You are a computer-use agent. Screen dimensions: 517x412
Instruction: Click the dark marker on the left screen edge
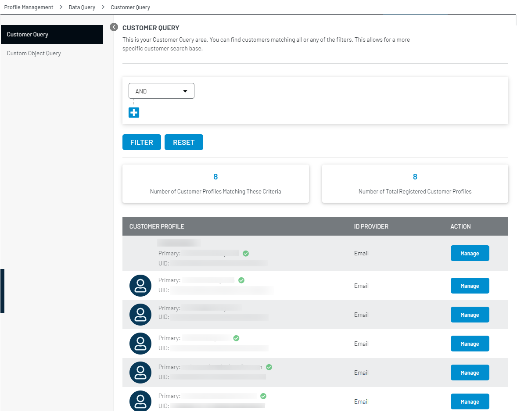2,291
